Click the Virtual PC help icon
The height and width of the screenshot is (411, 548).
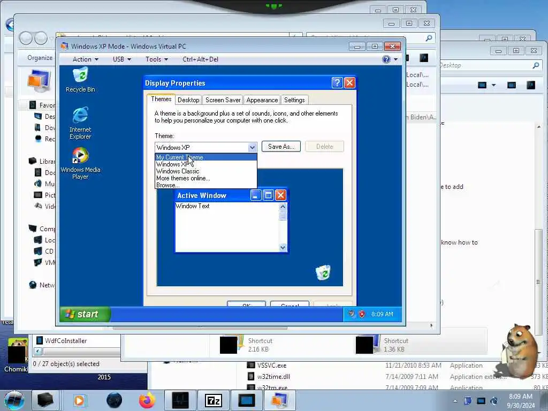coord(386,59)
